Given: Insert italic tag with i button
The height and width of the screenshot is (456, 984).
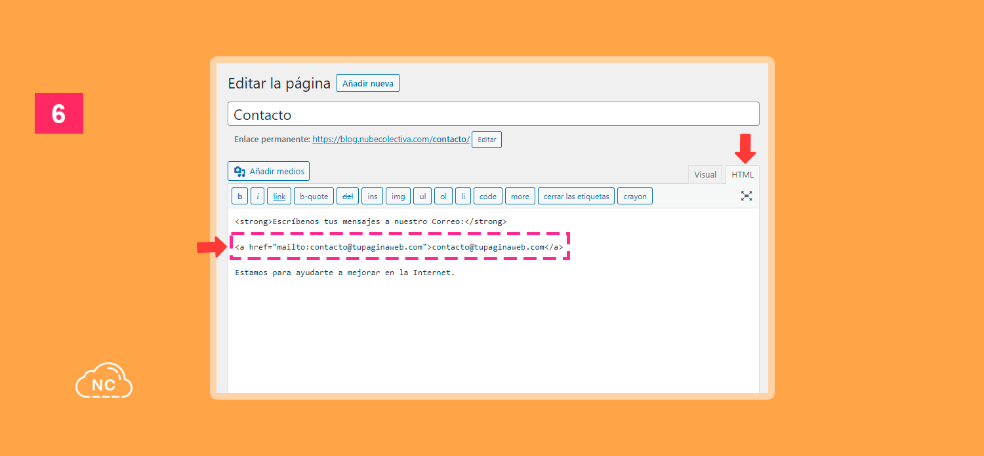Looking at the screenshot, I should coord(258,196).
